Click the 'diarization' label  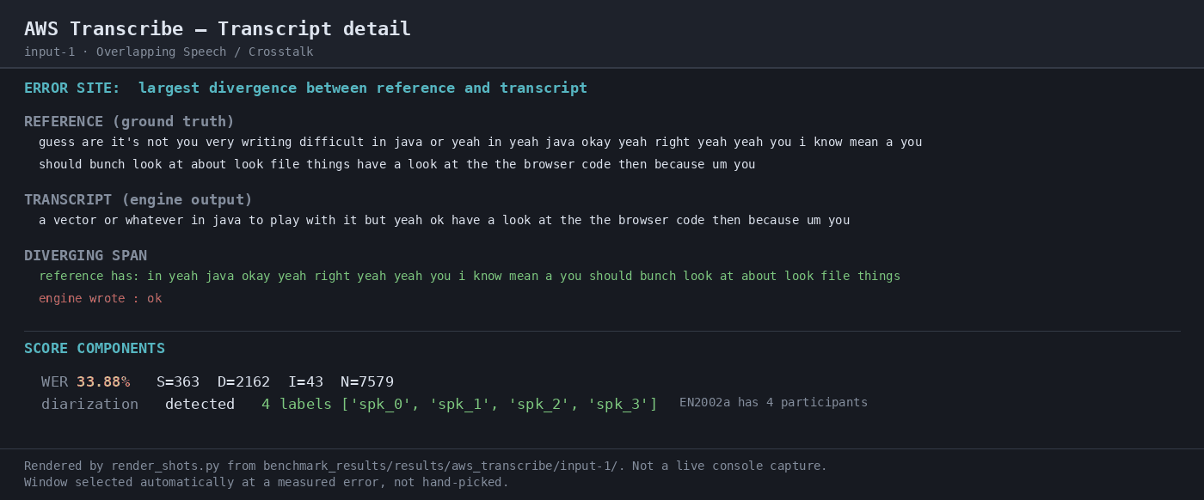click(x=89, y=405)
